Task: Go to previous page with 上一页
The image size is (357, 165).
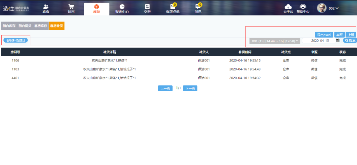Action: (165, 88)
